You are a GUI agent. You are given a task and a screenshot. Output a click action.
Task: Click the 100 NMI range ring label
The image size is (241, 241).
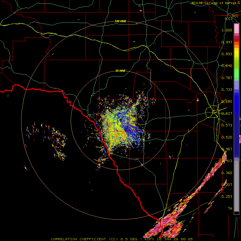pos(120,21)
